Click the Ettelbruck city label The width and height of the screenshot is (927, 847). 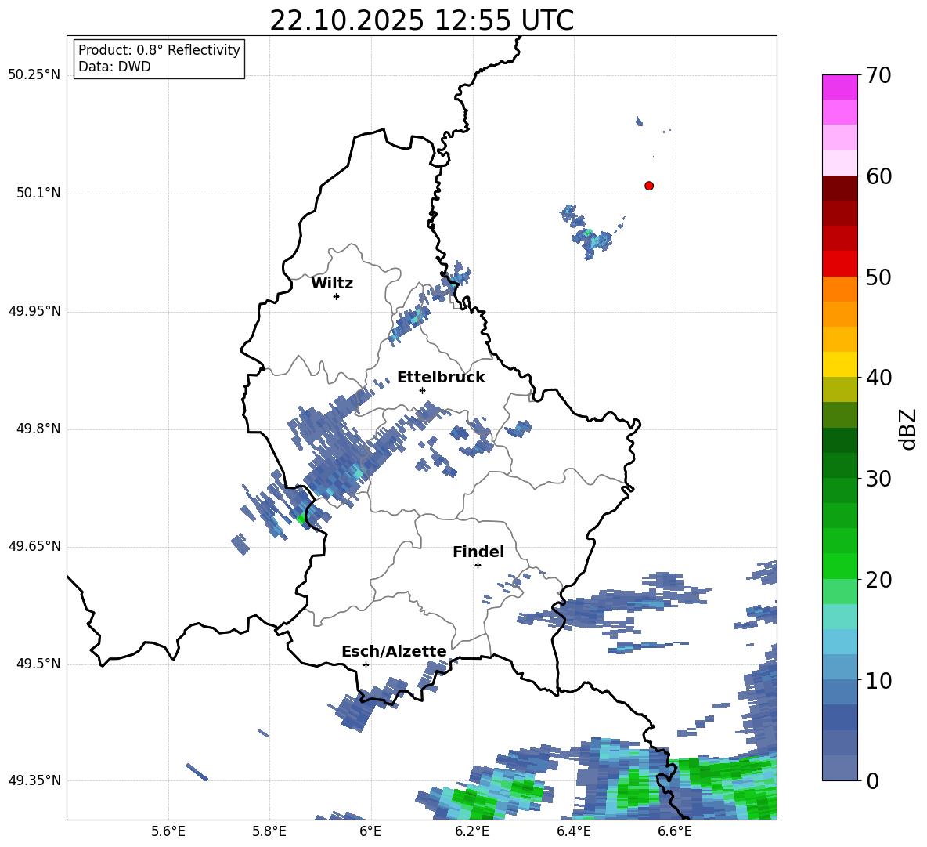click(441, 378)
